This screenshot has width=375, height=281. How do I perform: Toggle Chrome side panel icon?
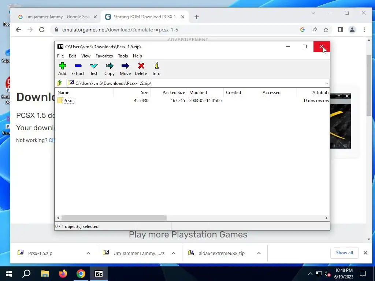[341, 30]
